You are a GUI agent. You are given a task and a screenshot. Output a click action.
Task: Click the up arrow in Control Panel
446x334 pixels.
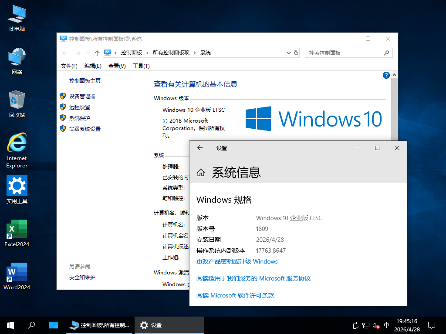coord(97,53)
